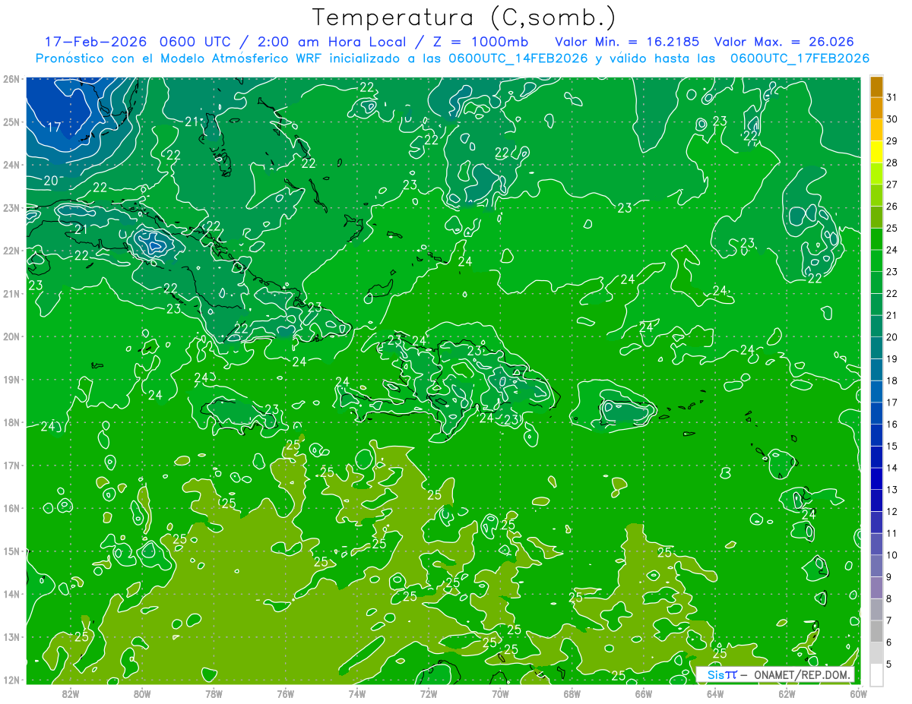Click the '68W' longitude axis label
Viewport: 912px width, 704px height.
(x=572, y=693)
